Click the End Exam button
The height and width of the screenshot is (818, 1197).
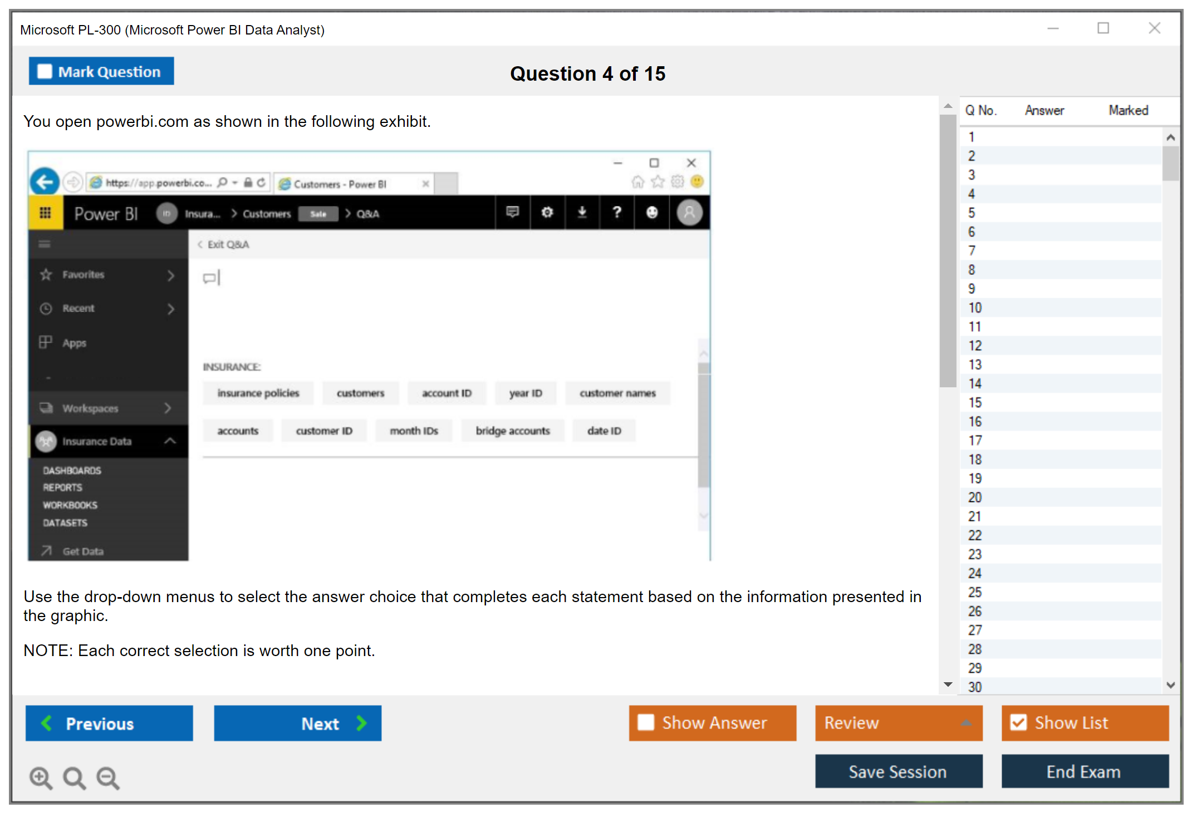coord(1084,771)
